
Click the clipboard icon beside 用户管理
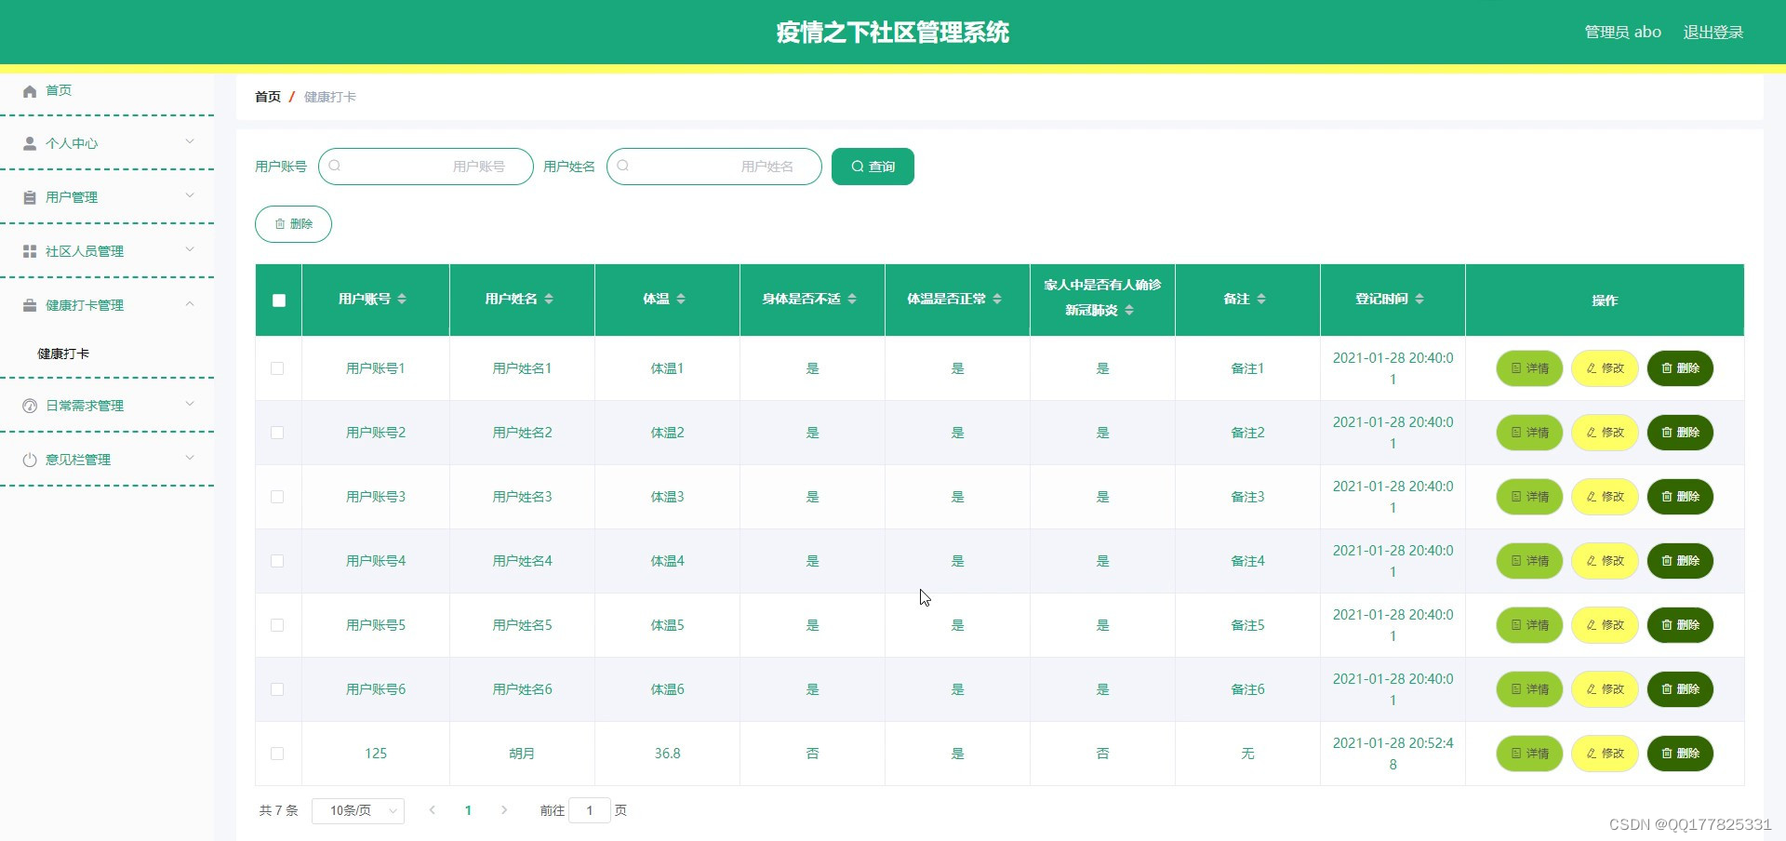point(30,197)
